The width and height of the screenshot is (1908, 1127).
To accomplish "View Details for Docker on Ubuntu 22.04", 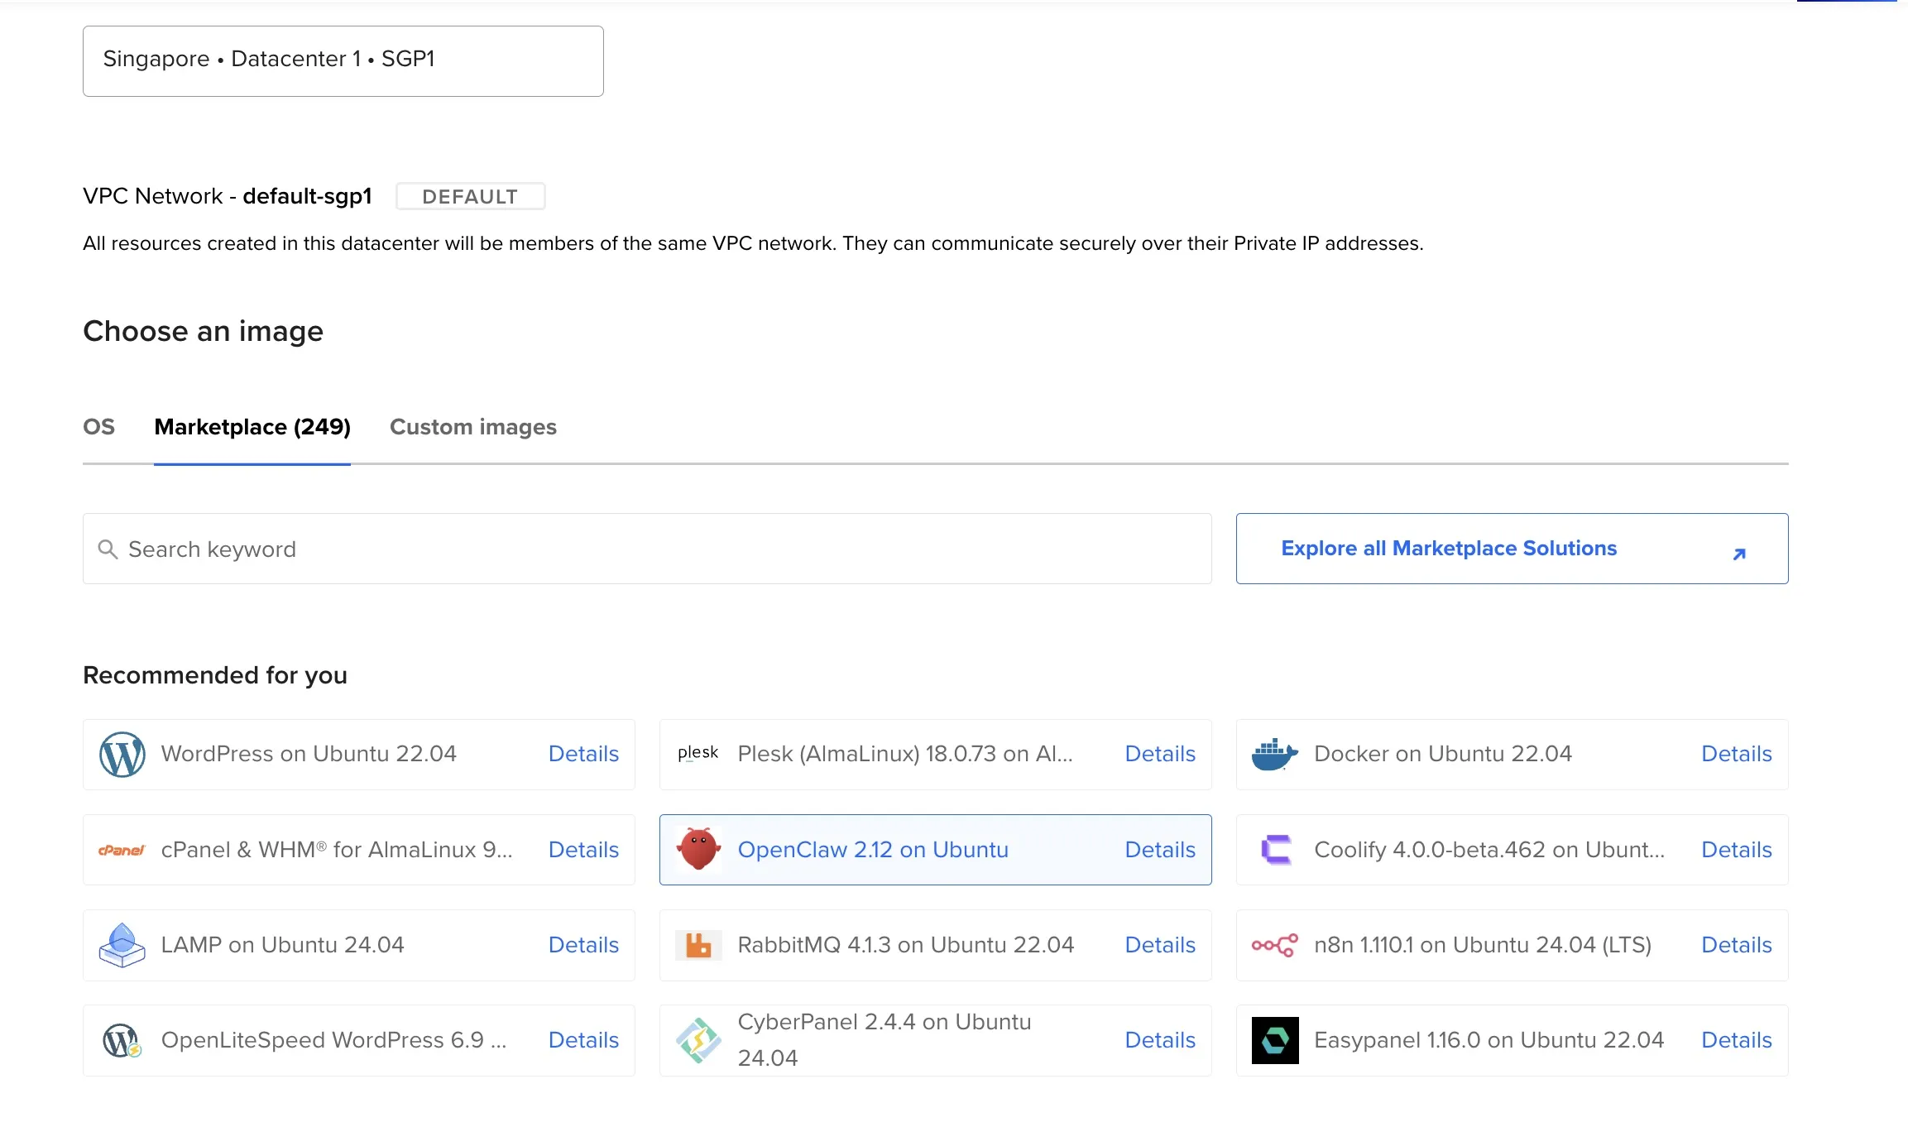I will click(1736, 754).
